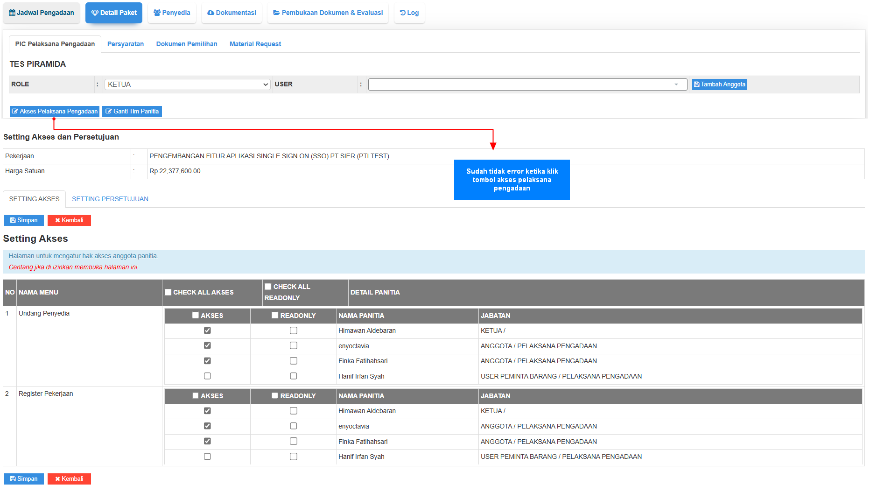Click Akses Pelaksana Pengadaan edit button

pyautogui.click(x=55, y=112)
